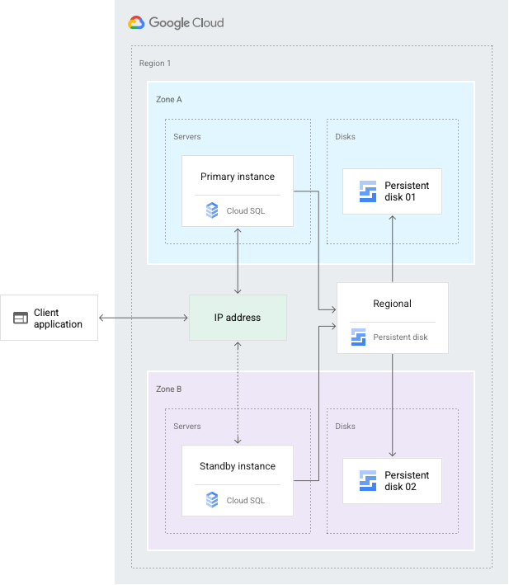Click the Region 1 label
509x585 pixels.
pos(155,64)
